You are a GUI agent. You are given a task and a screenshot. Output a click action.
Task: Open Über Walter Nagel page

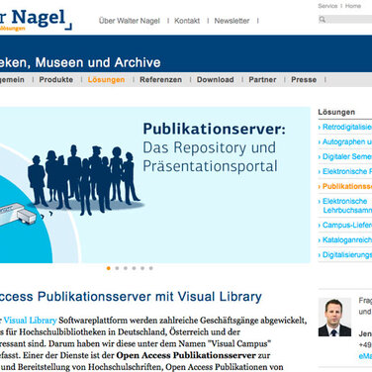point(130,21)
